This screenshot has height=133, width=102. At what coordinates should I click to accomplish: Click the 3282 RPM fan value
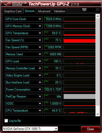(53, 47)
